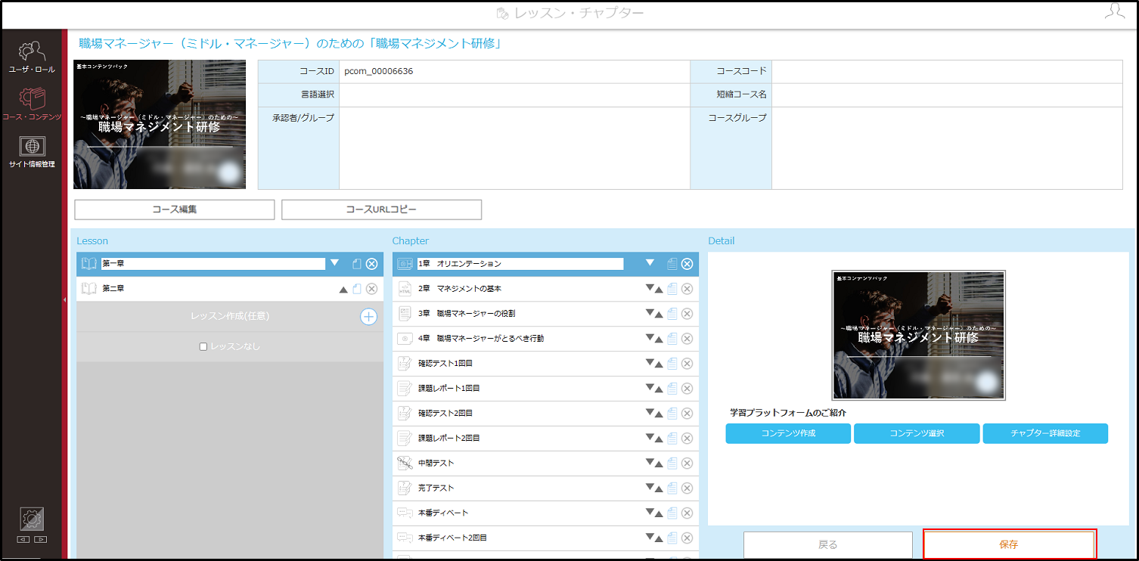
Task: Copy the 本番ディベート2回目 chapter
Action: click(672, 538)
